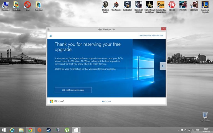Screen dimensions: 213x133
Task: Open the Ivan desktop shortcut
Action: (x=27, y=6)
